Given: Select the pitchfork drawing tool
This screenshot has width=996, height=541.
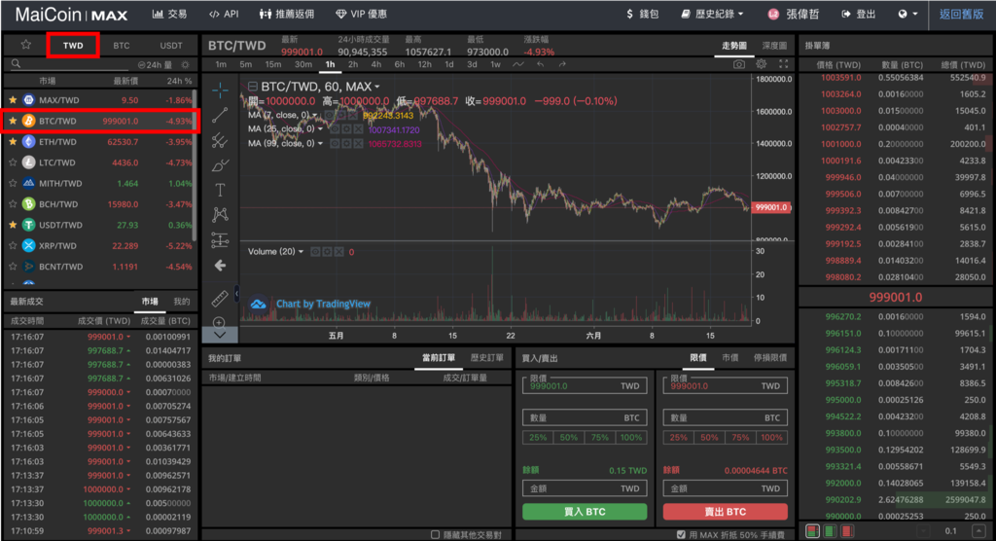Looking at the screenshot, I should (220, 140).
